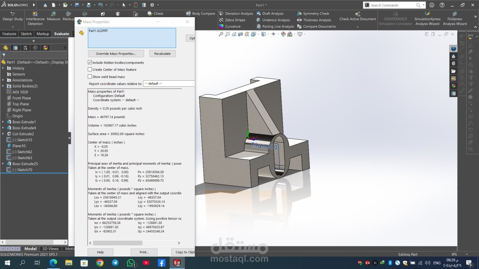Viewport: 479px width, 269px height.
Task: Open Telegram from the Windows taskbar
Action: coord(115,263)
